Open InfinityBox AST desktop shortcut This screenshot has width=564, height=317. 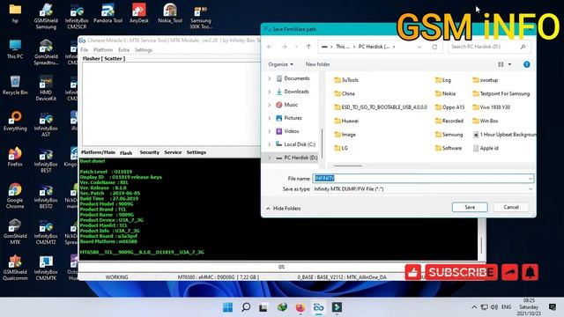46,124
